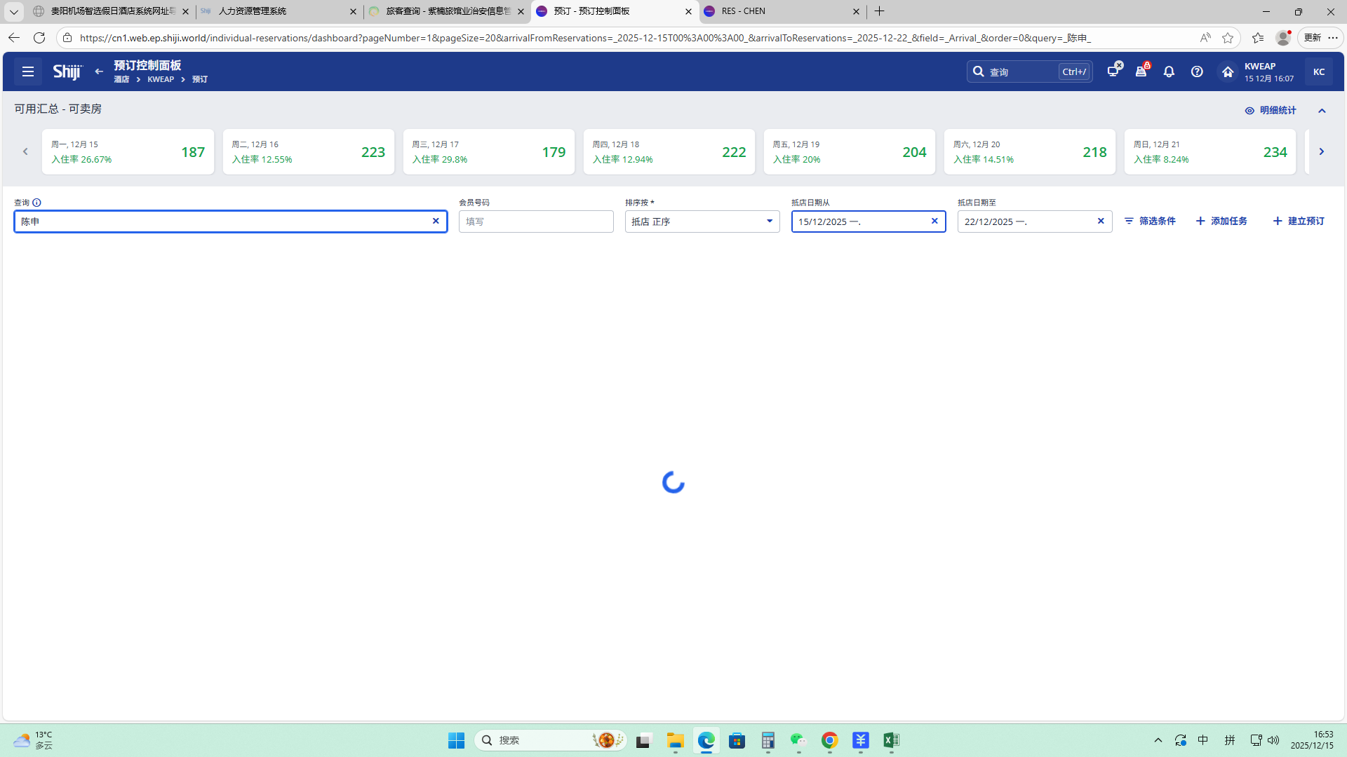Click the 添加任务 add task button
The width and height of the screenshot is (1347, 757).
(1221, 221)
